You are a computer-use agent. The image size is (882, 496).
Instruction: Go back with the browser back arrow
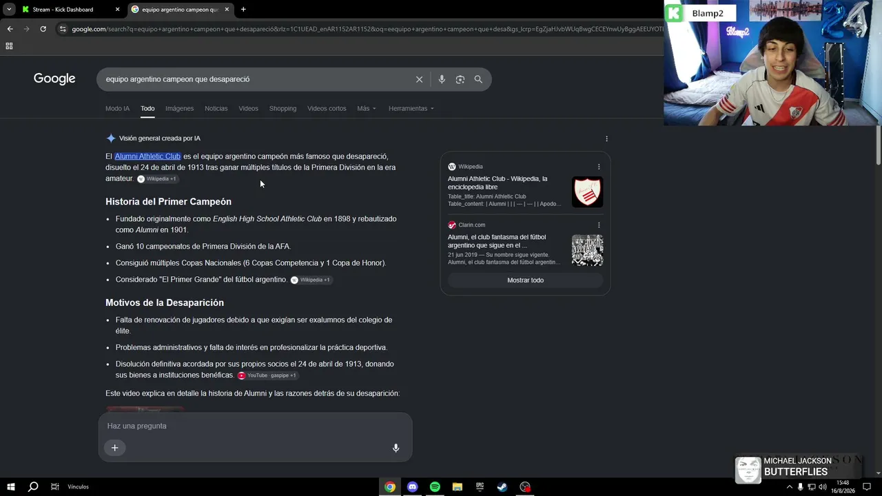click(10, 29)
